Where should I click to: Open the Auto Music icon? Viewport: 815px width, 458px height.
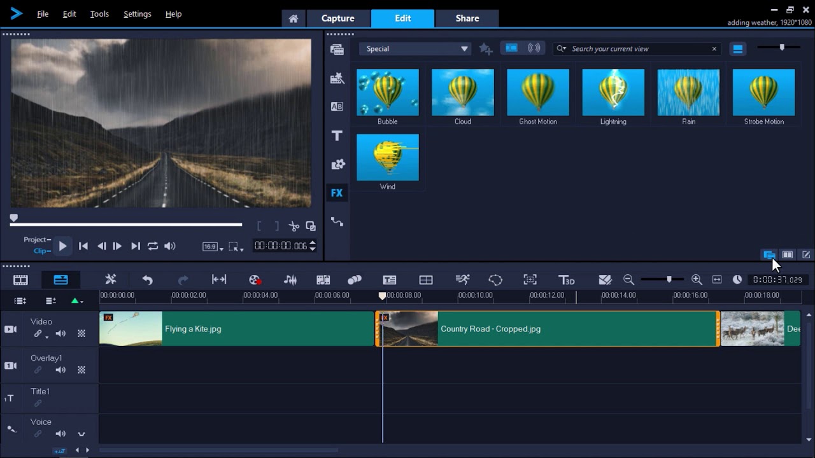coord(323,280)
